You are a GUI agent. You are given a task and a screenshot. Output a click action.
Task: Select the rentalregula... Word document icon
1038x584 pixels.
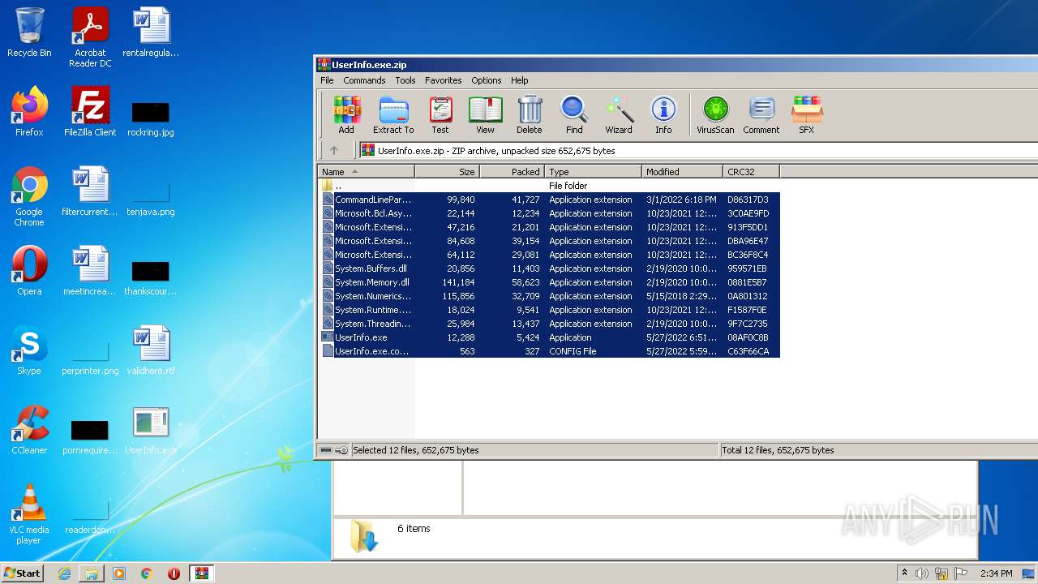151,33
